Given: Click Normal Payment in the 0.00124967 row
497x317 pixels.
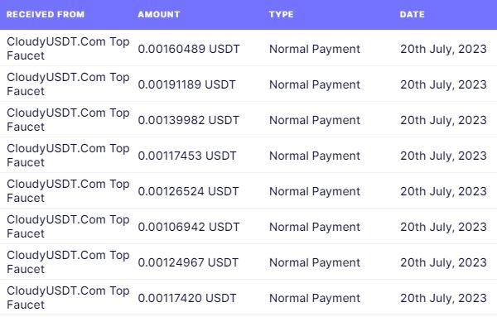Looking at the screenshot, I should point(315,262).
